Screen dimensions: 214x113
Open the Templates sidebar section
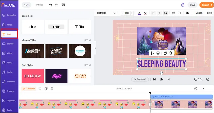[9, 15]
